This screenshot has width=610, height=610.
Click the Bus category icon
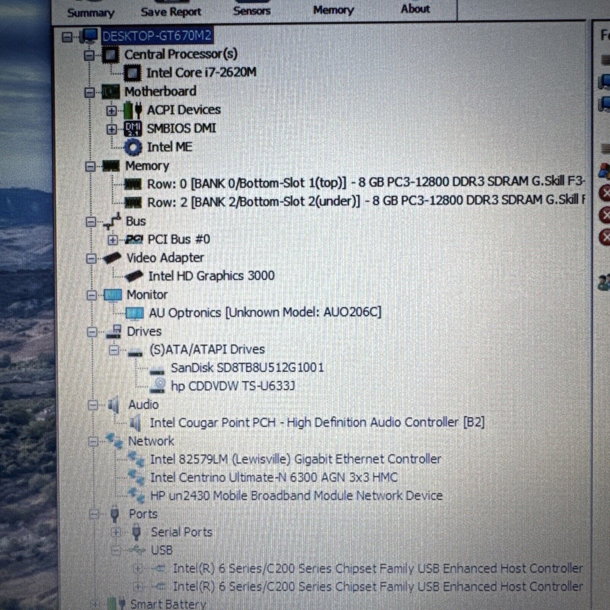[x=112, y=221]
